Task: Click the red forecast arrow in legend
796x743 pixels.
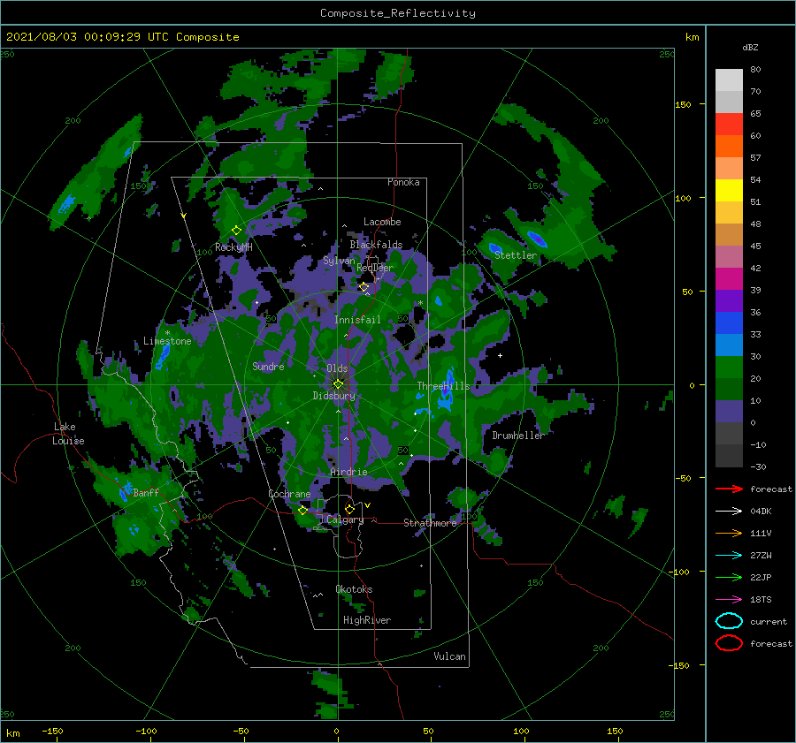Action: 729,489
